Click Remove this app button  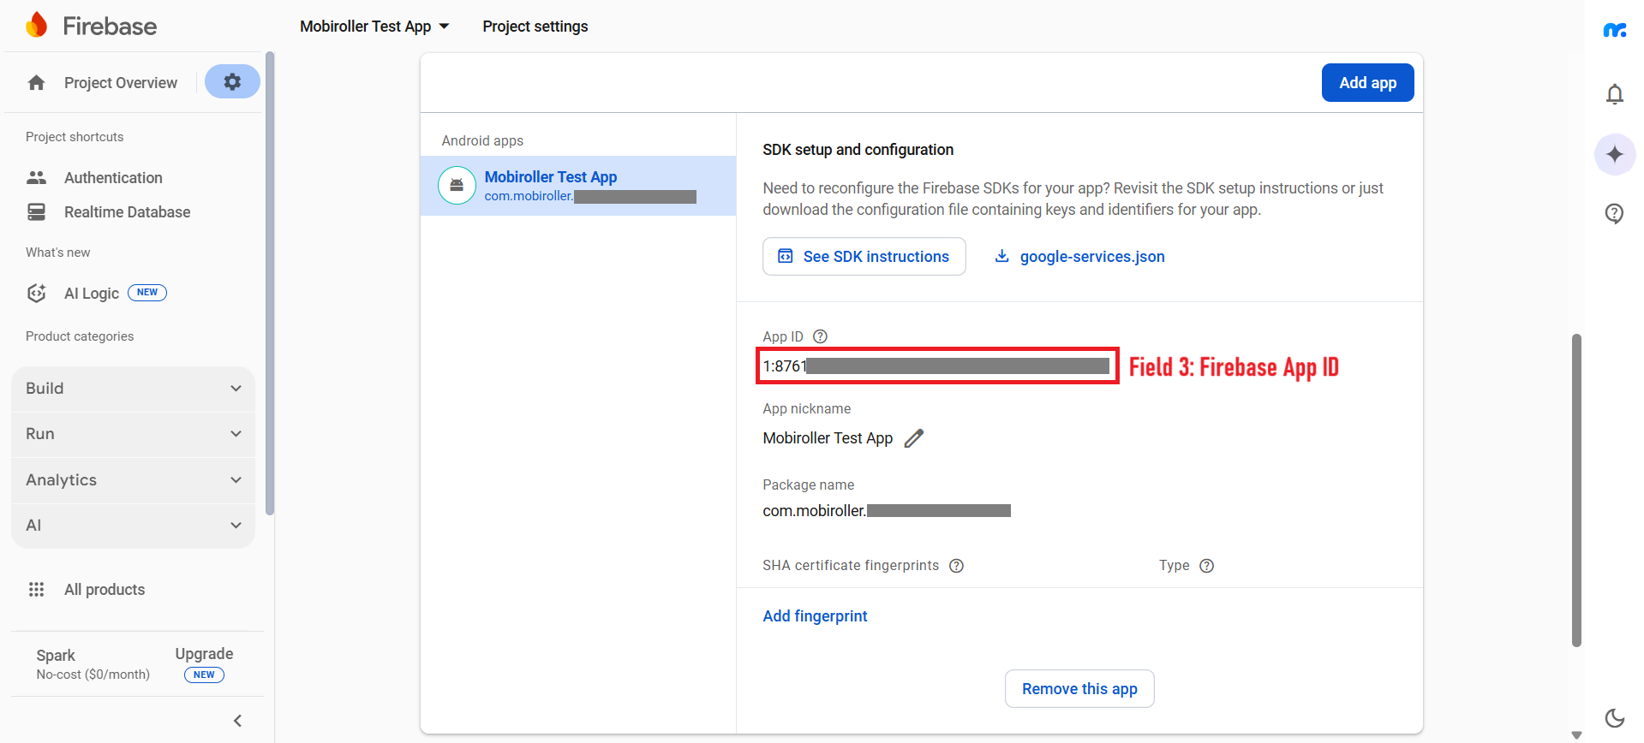click(1079, 689)
